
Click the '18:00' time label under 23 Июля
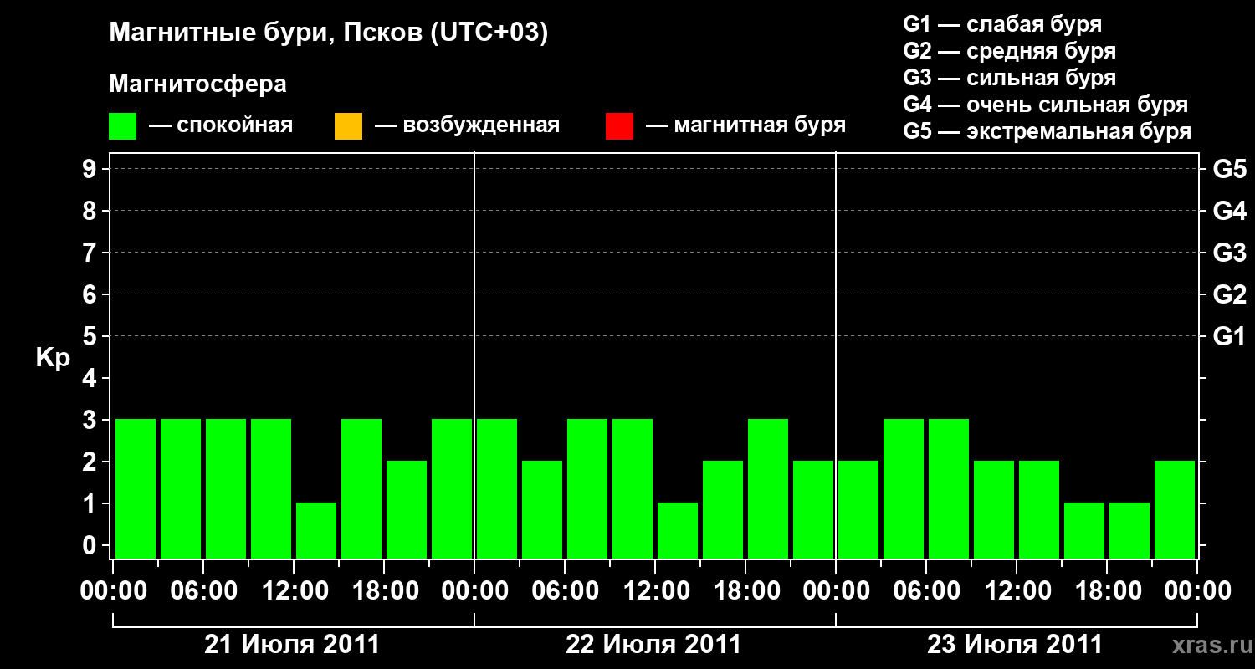click(x=1107, y=591)
